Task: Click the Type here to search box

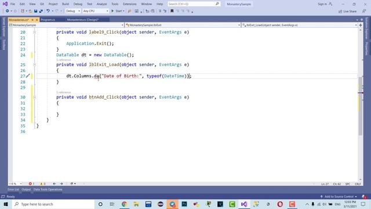Action: (x=53, y=204)
